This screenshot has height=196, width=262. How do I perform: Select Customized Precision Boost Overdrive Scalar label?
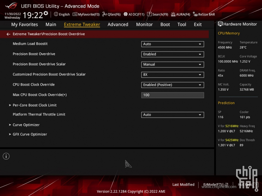click(x=49, y=74)
